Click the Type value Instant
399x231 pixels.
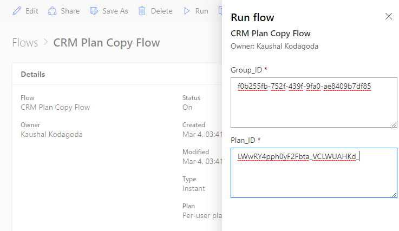tap(194, 188)
